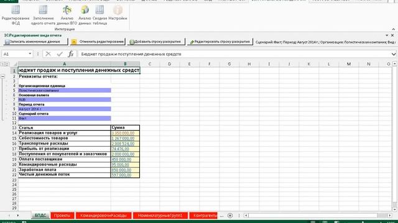Select column A header

(x=64, y=64)
